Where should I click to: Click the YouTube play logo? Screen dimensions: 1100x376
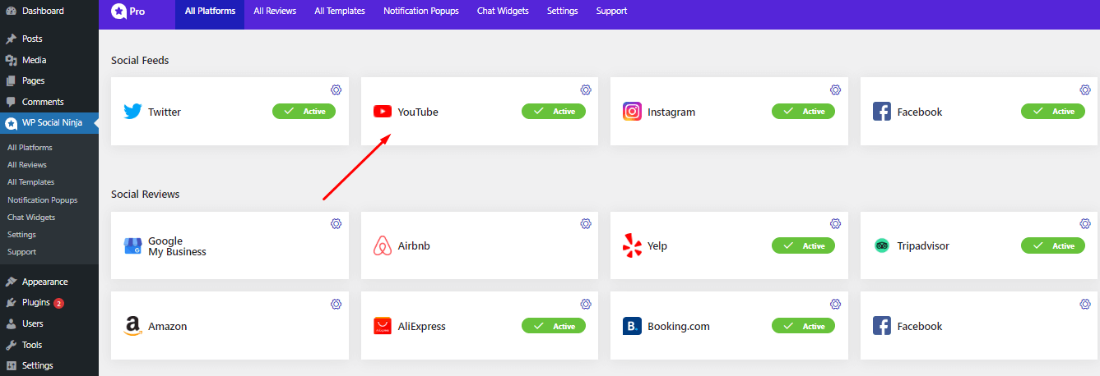(x=382, y=111)
